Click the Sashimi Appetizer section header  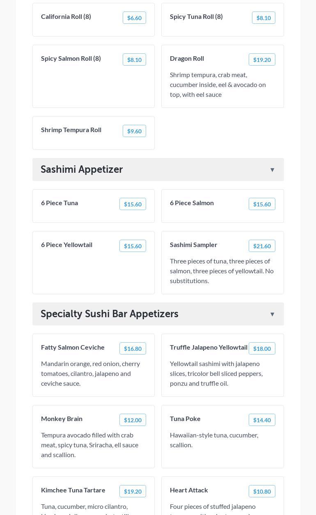[82, 169]
